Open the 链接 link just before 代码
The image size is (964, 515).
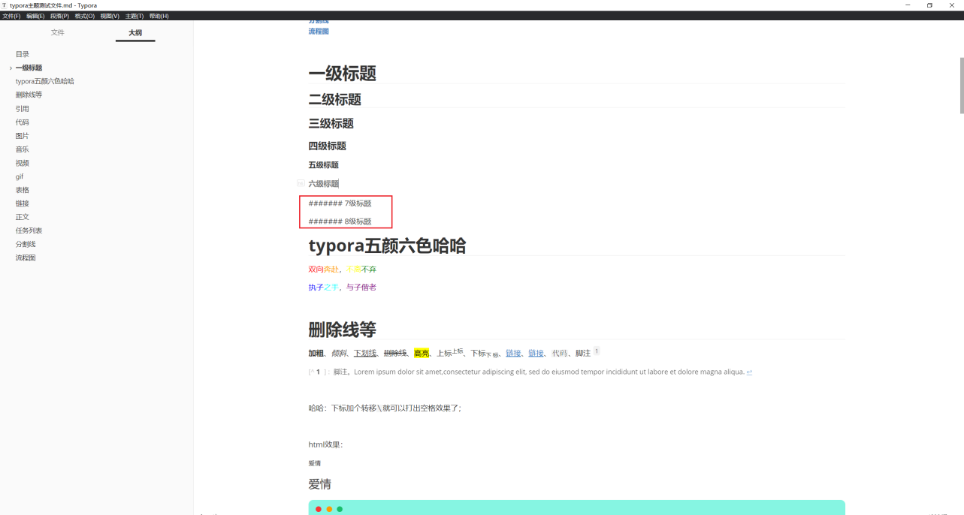536,353
